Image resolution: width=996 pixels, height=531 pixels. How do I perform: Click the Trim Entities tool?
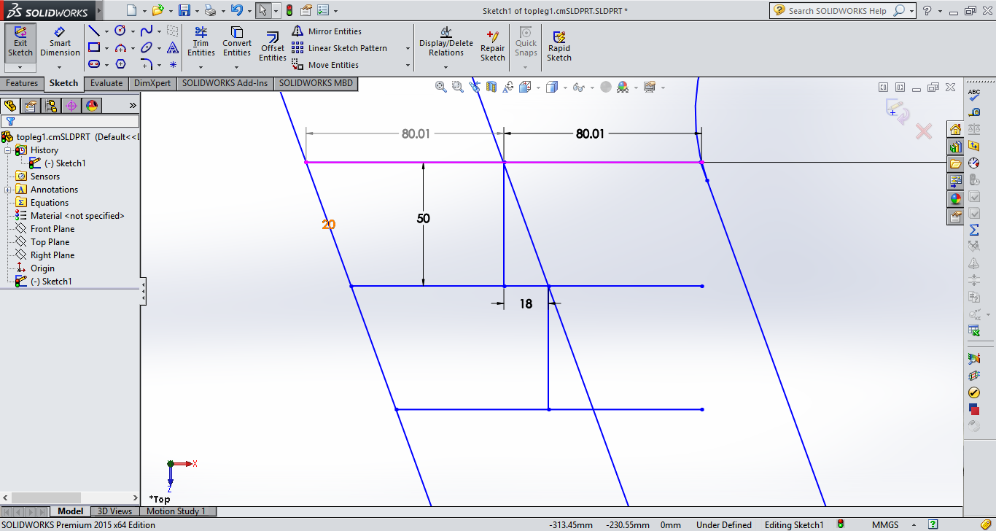[x=201, y=42]
